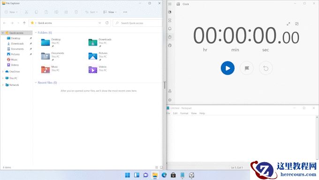Screen dimensions: 319x180
Task: Switch to Focus sessions in Clock sidebar
Action: 170,12
